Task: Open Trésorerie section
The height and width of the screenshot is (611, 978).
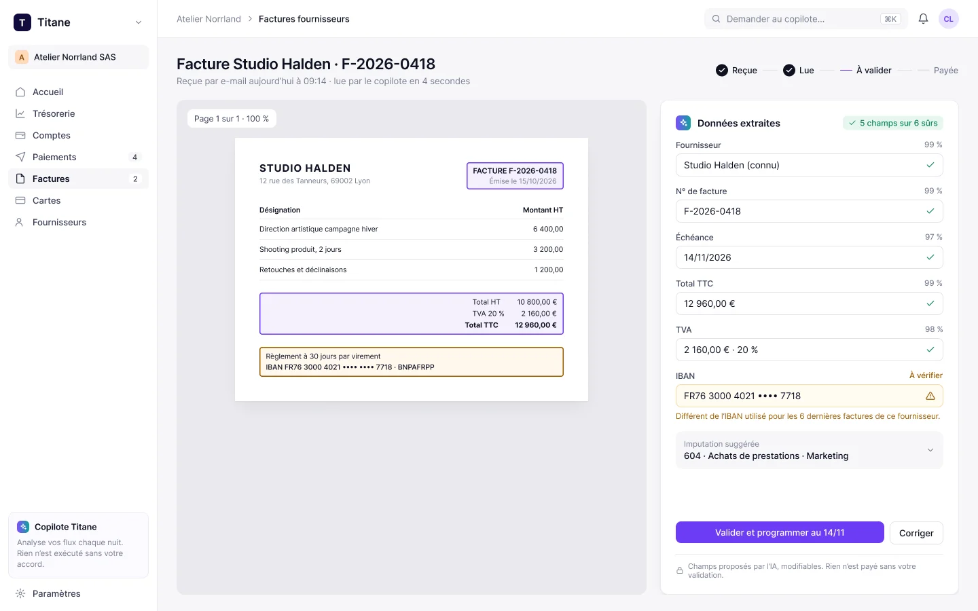Action: tap(79, 113)
